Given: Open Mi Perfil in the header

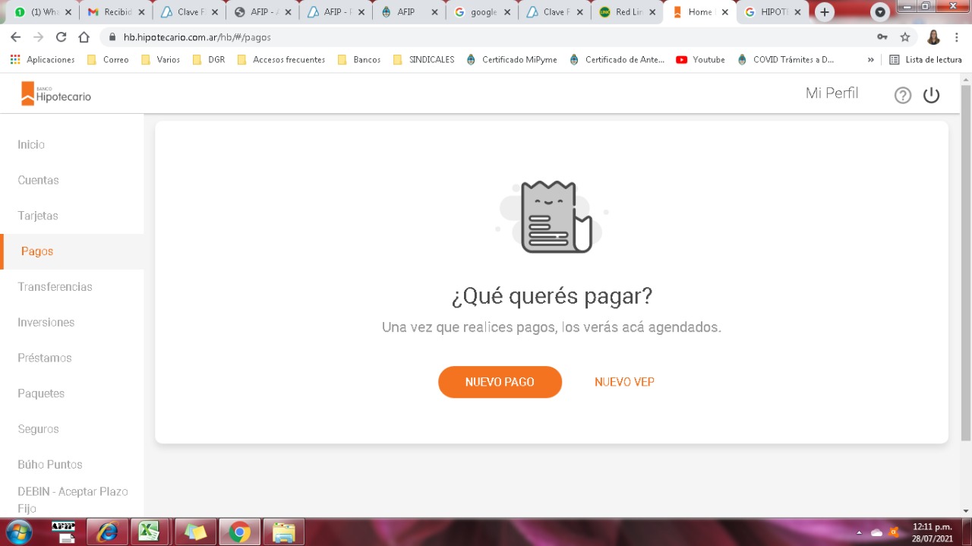Looking at the screenshot, I should 832,93.
